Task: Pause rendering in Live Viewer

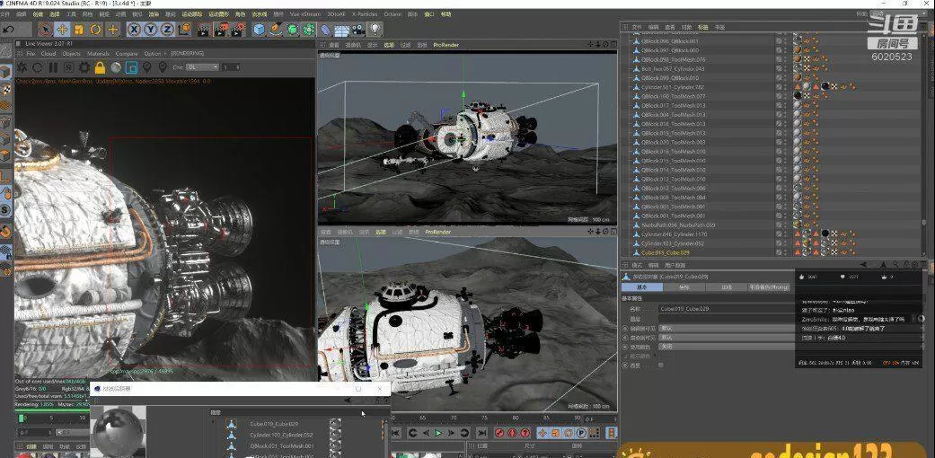Action: 52,67
